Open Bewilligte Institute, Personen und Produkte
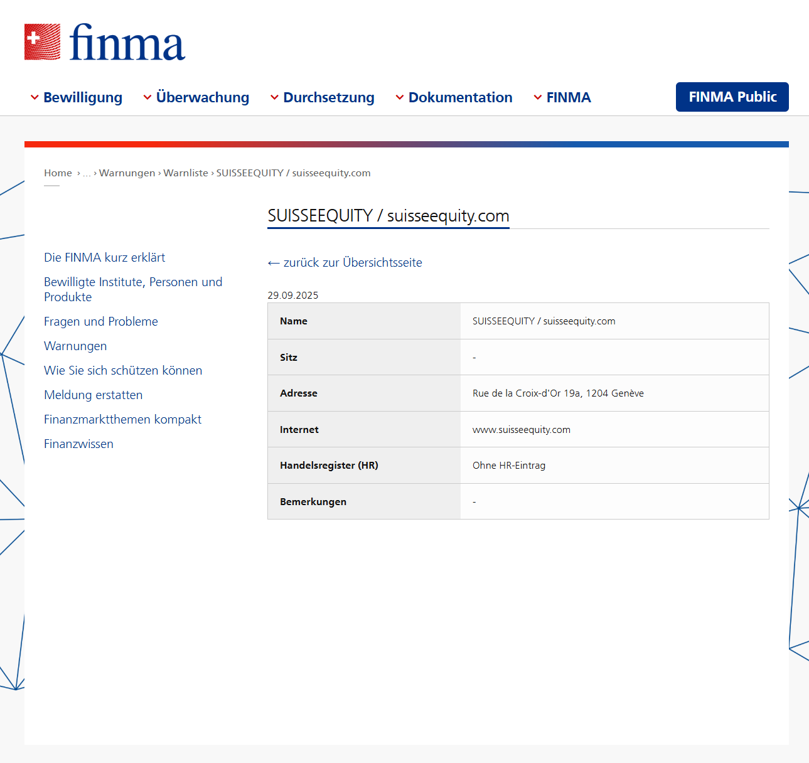The image size is (809, 763). point(133,289)
